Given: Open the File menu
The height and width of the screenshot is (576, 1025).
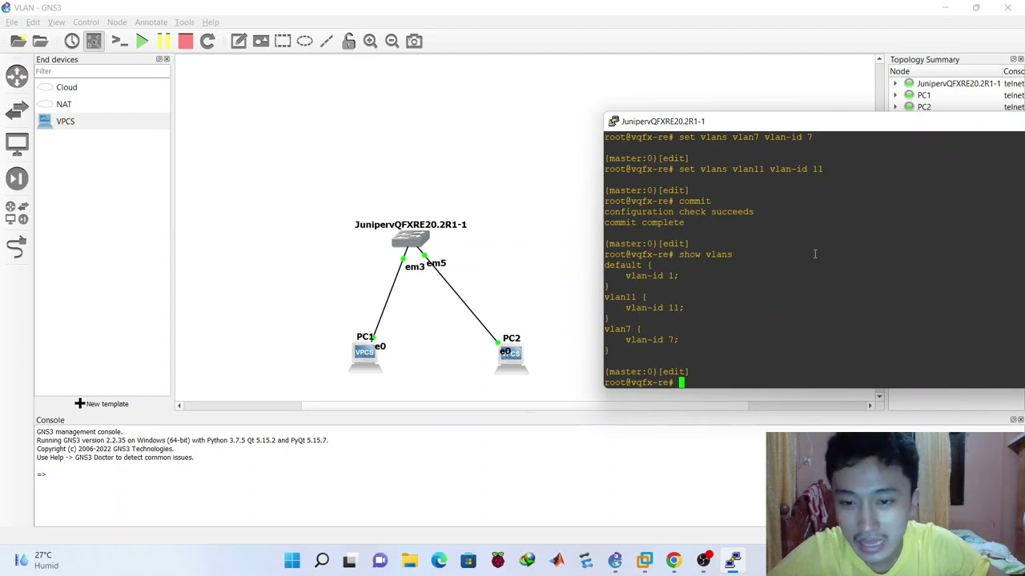Looking at the screenshot, I should (x=12, y=22).
